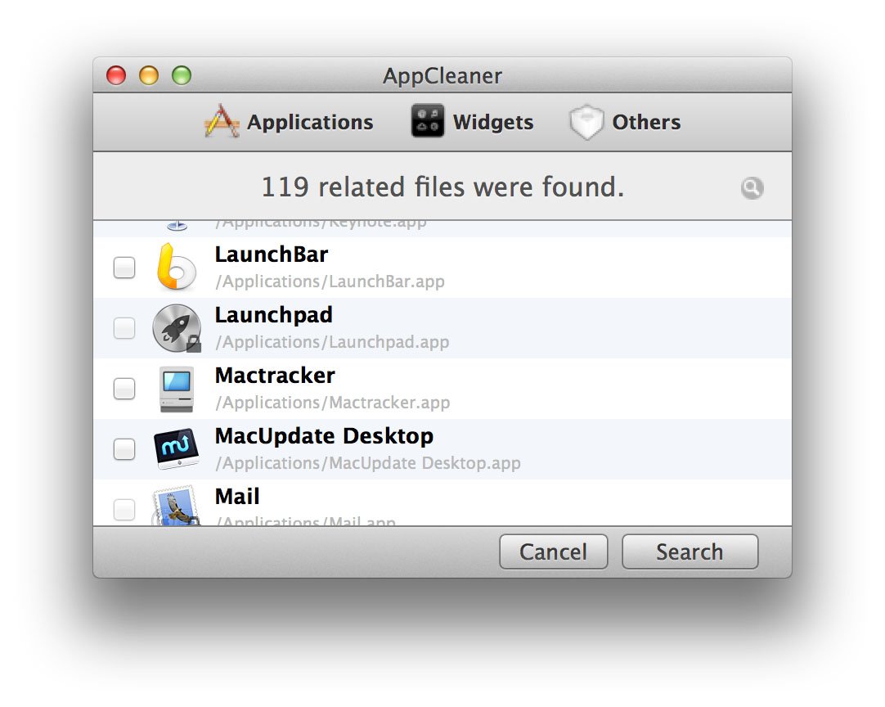The height and width of the screenshot is (707, 885).
Task: Select the Mail app name
Action: [x=237, y=497]
